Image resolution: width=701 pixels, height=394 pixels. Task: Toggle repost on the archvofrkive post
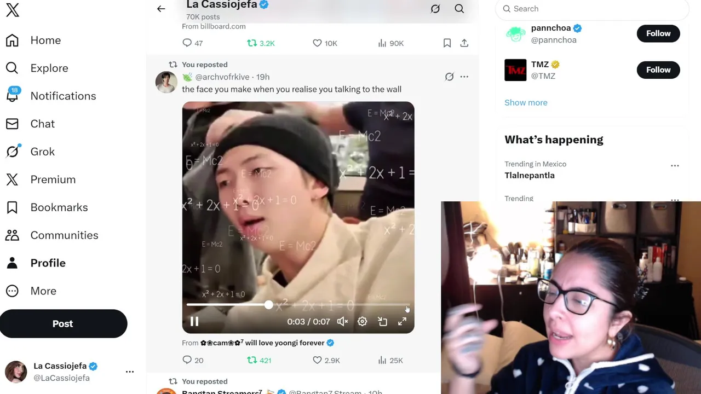point(259,360)
